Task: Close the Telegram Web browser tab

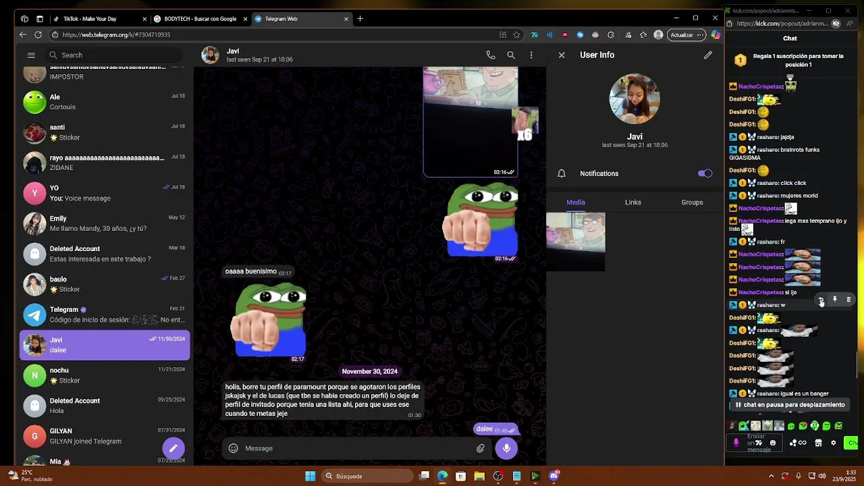Action: click(346, 19)
